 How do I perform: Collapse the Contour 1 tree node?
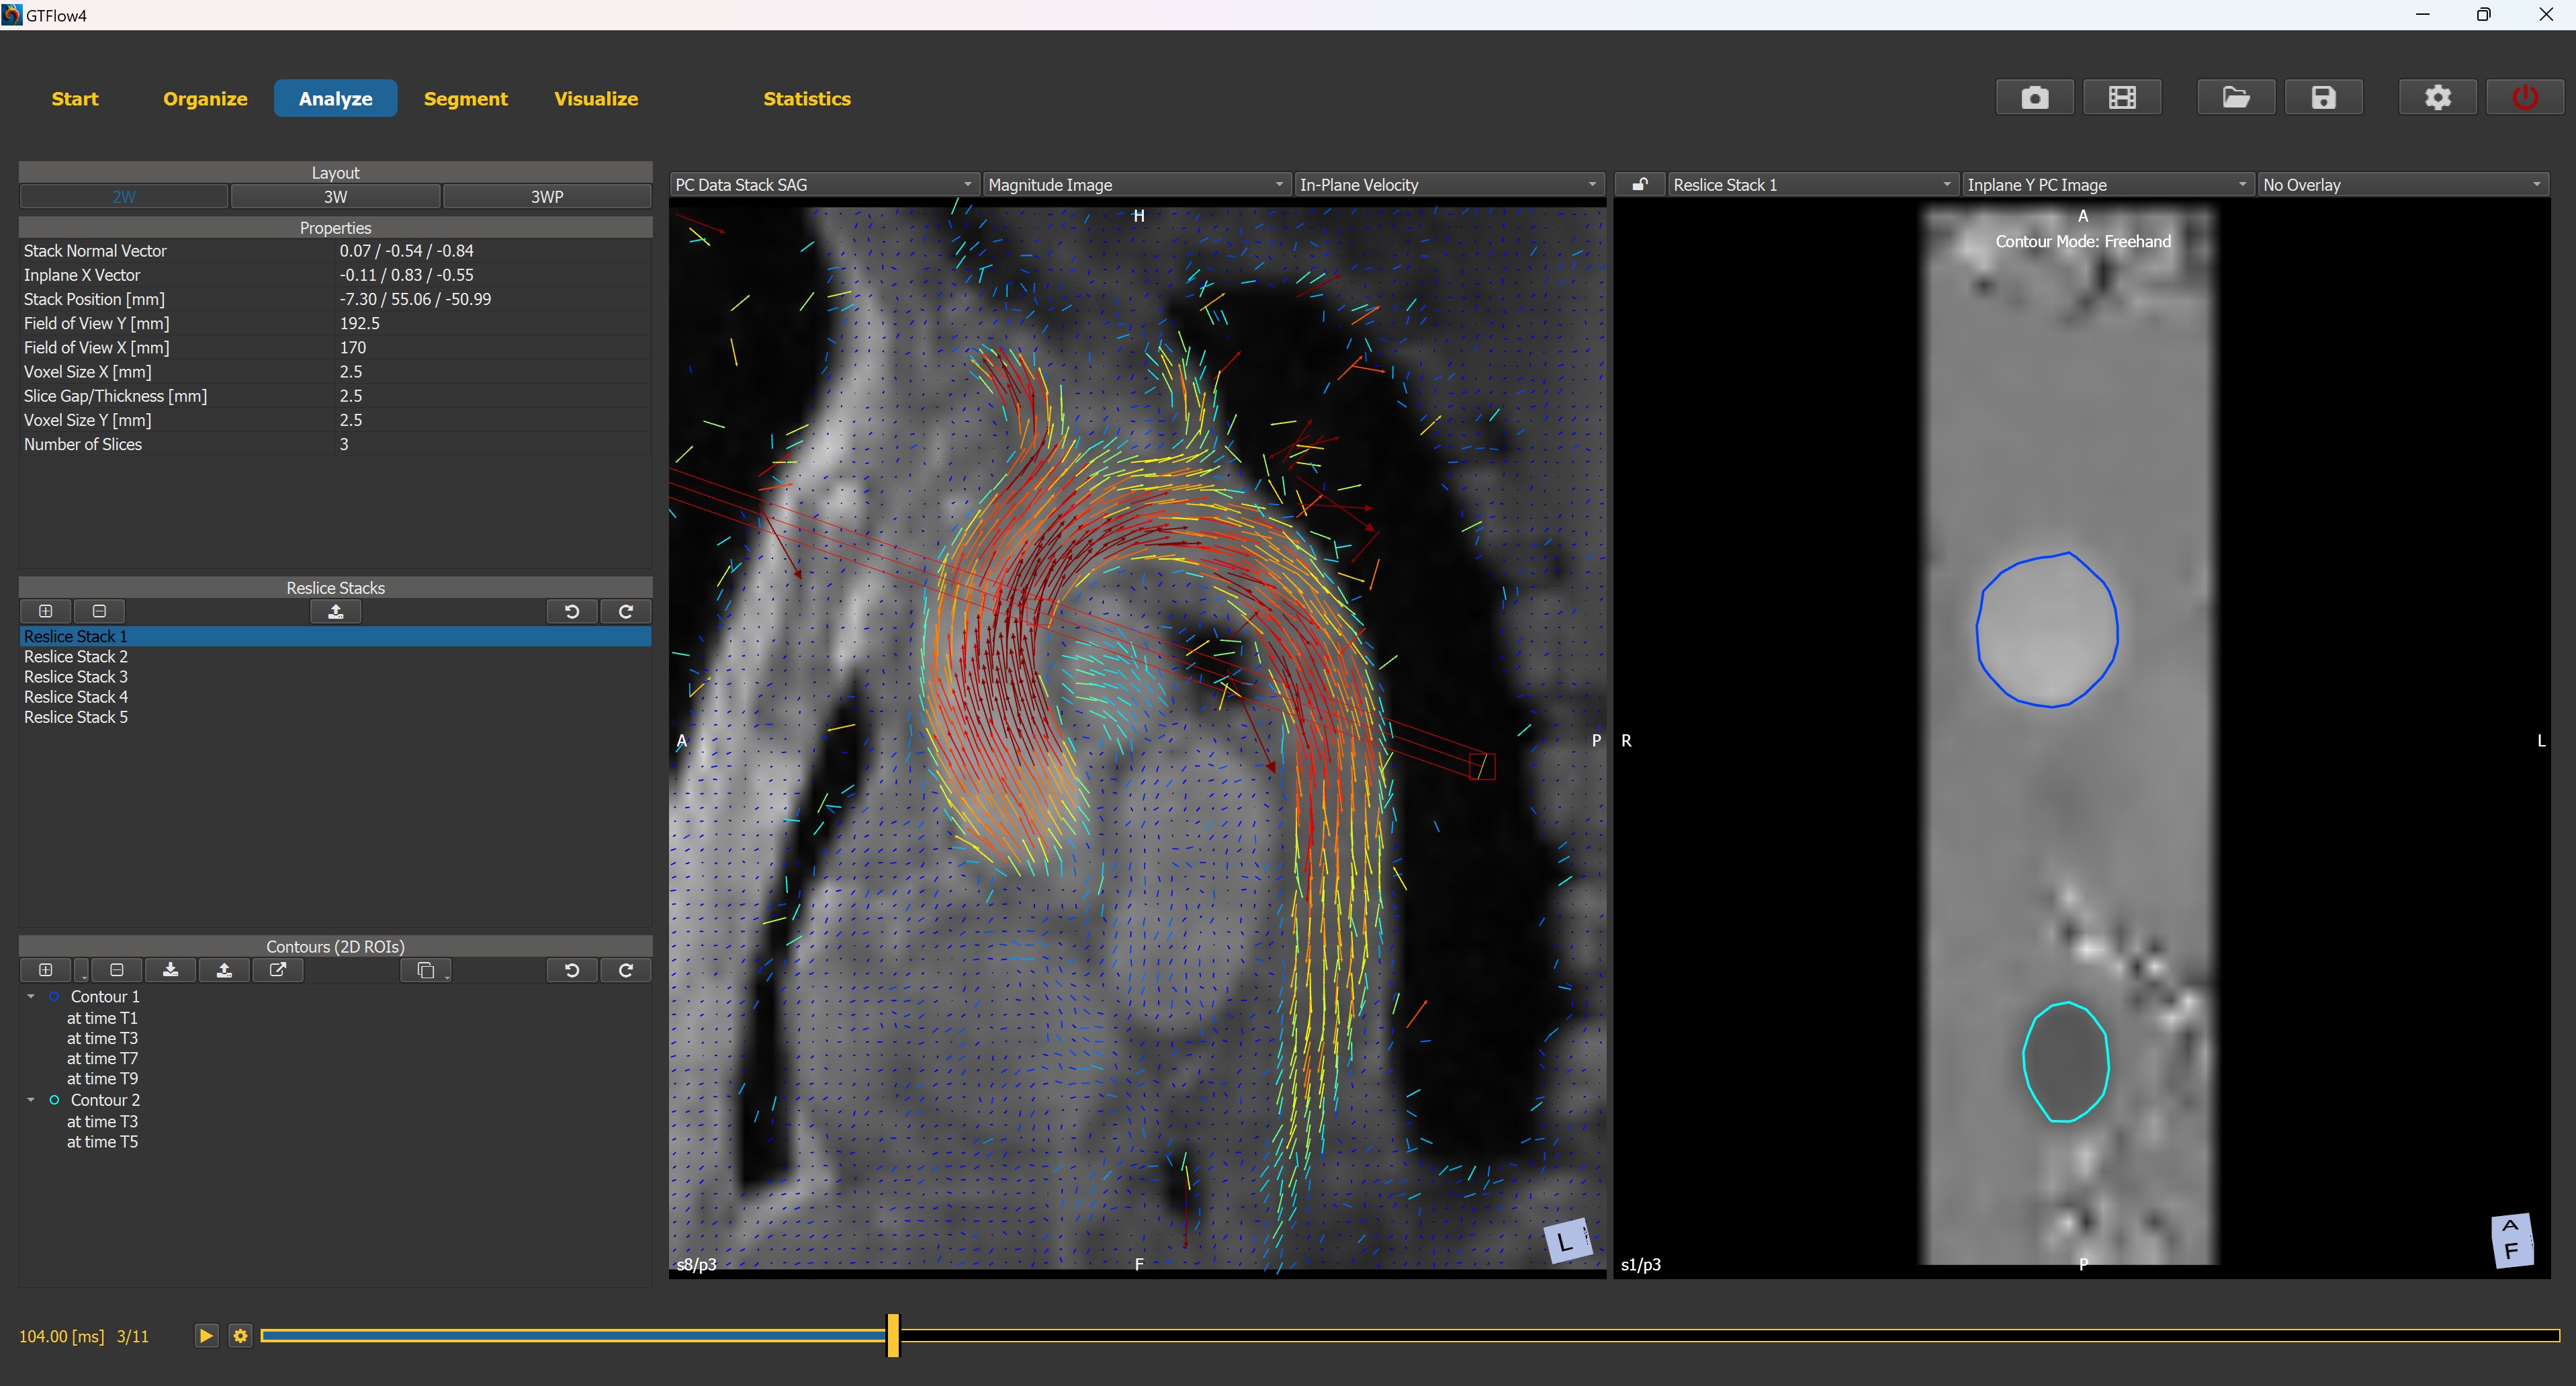click(31, 997)
